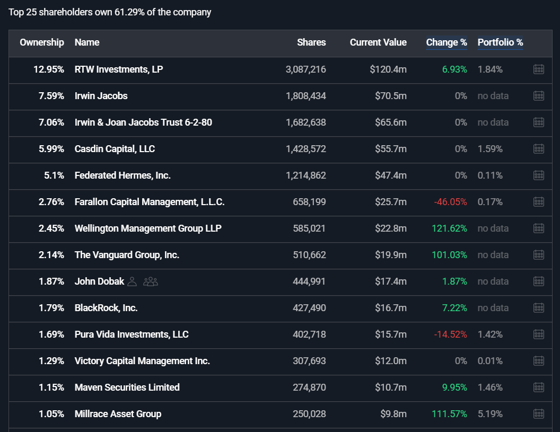
Task: Select the BlackRock, Inc. name
Action: tap(106, 308)
